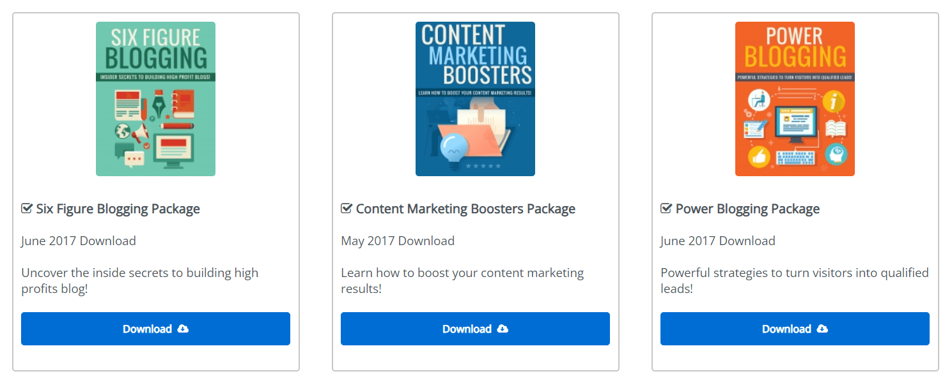Click checkmark icon beside Power Blogging Package
Image resolution: width=952 pixels, height=383 pixels.
666,209
